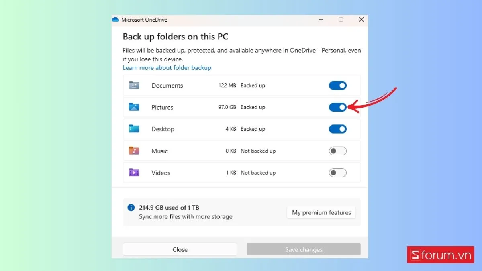Screen dimensions: 482x271
Task: Open My premium features
Action: pos(321,212)
